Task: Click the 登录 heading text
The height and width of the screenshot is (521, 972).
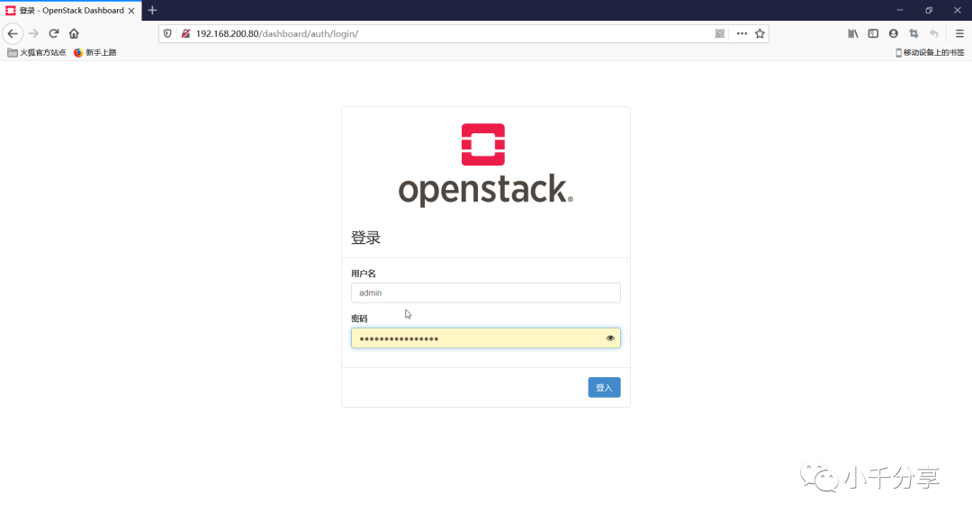Action: coord(365,238)
